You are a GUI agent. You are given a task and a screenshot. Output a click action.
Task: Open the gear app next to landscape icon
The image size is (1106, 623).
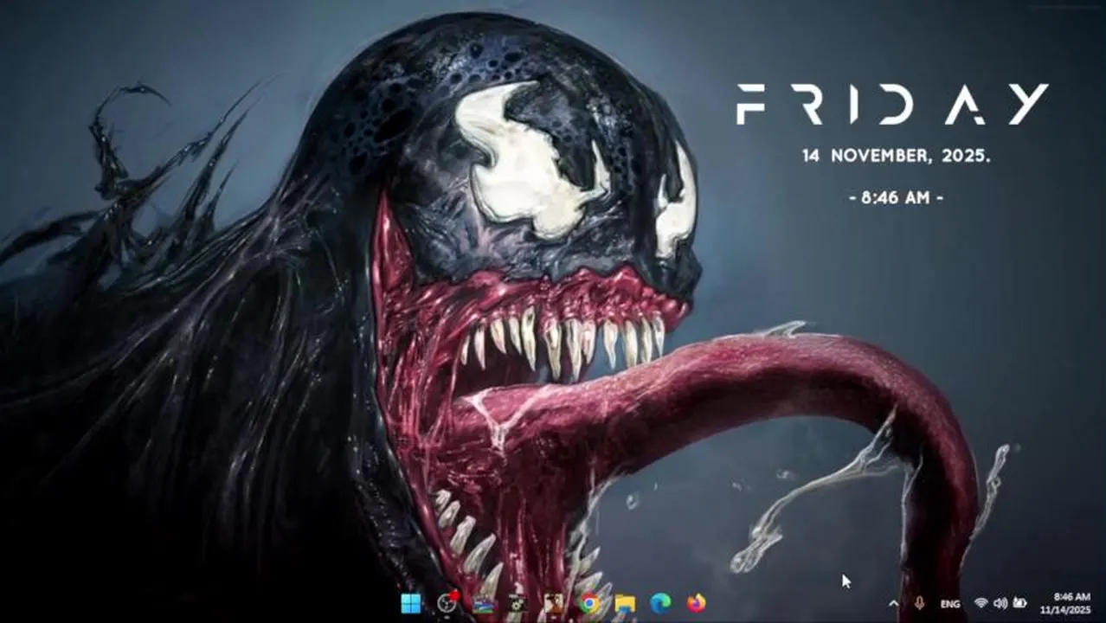coord(518,603)
